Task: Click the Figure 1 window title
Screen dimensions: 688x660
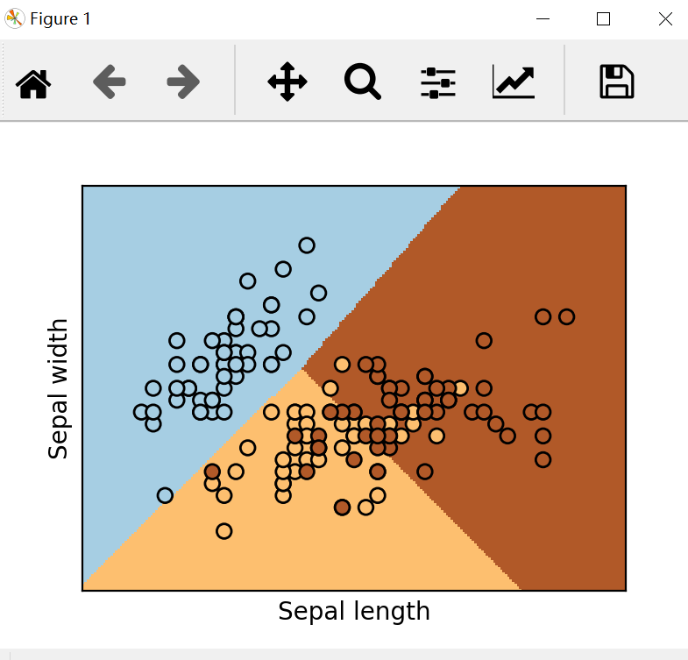Action: coord(60,18)
